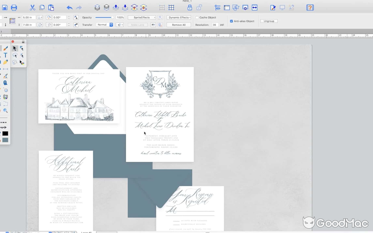Open the Help icon with the question mark
The image size is (373, 233).
310,7
